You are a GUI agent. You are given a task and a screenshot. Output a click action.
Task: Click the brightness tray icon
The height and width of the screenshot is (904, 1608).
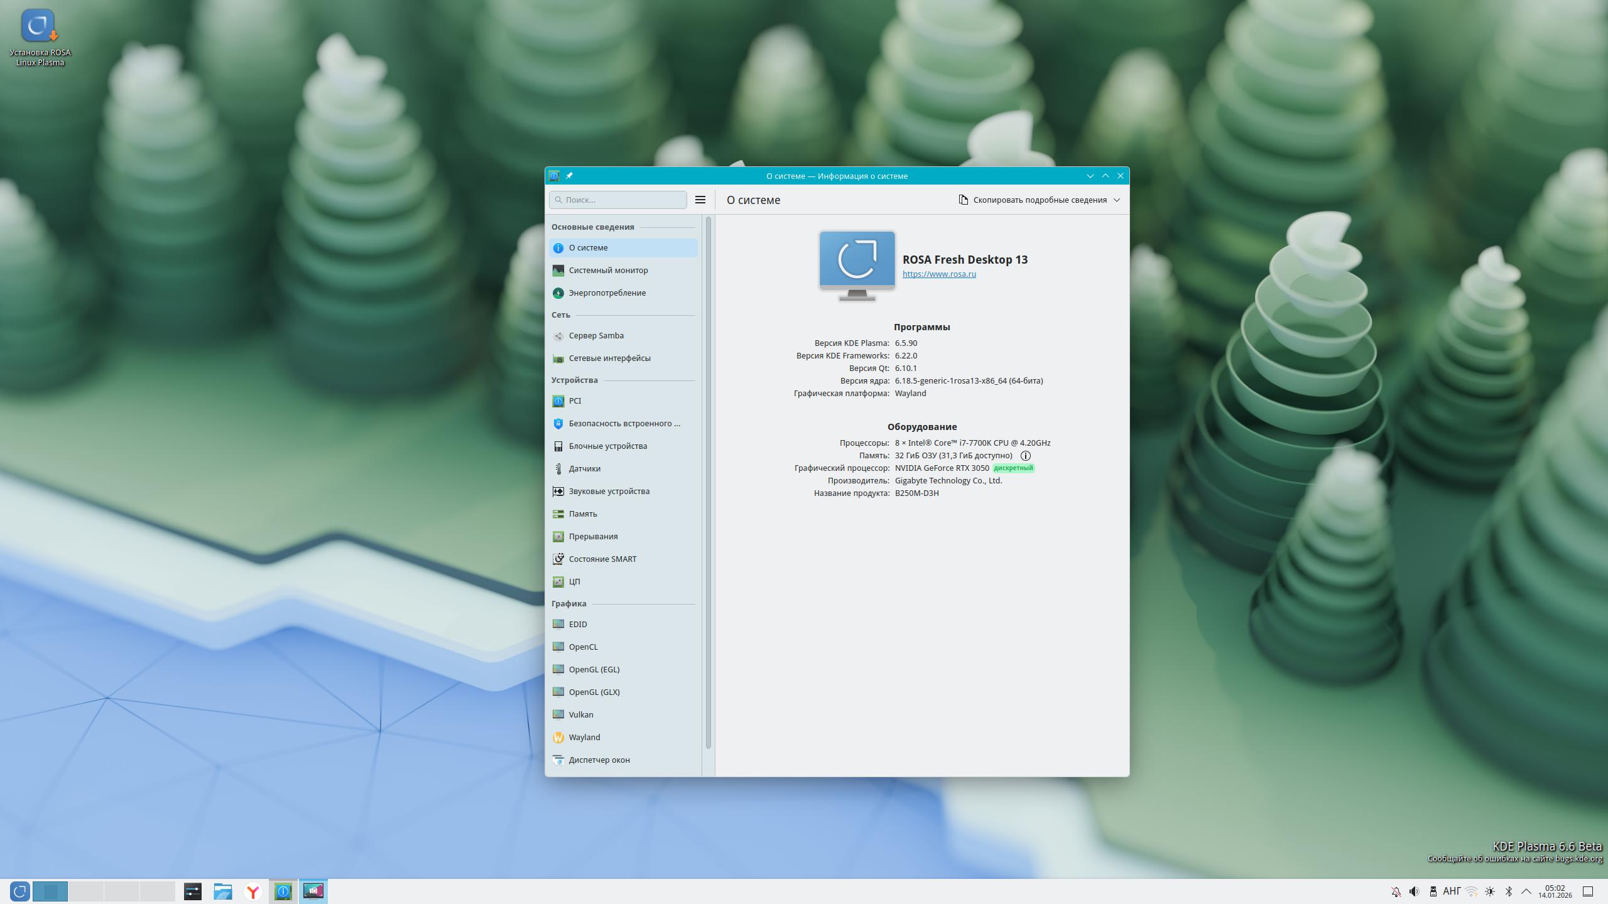click(x=1489, y=891)
